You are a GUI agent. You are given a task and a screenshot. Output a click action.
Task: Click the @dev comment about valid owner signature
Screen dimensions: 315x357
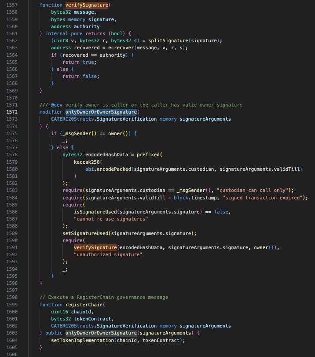[141, 105]
